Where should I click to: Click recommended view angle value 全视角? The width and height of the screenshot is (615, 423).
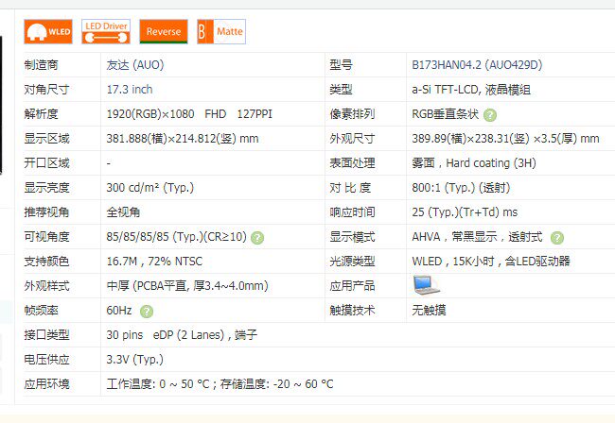pyautogui.click(x=123, y=212)
